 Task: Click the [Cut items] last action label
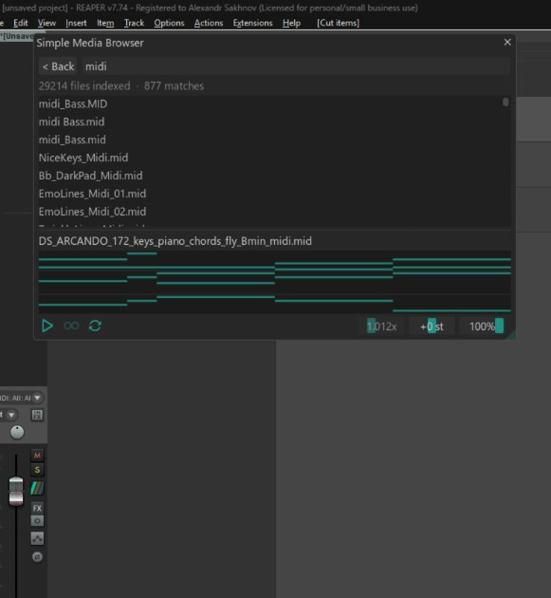(338, 23)
